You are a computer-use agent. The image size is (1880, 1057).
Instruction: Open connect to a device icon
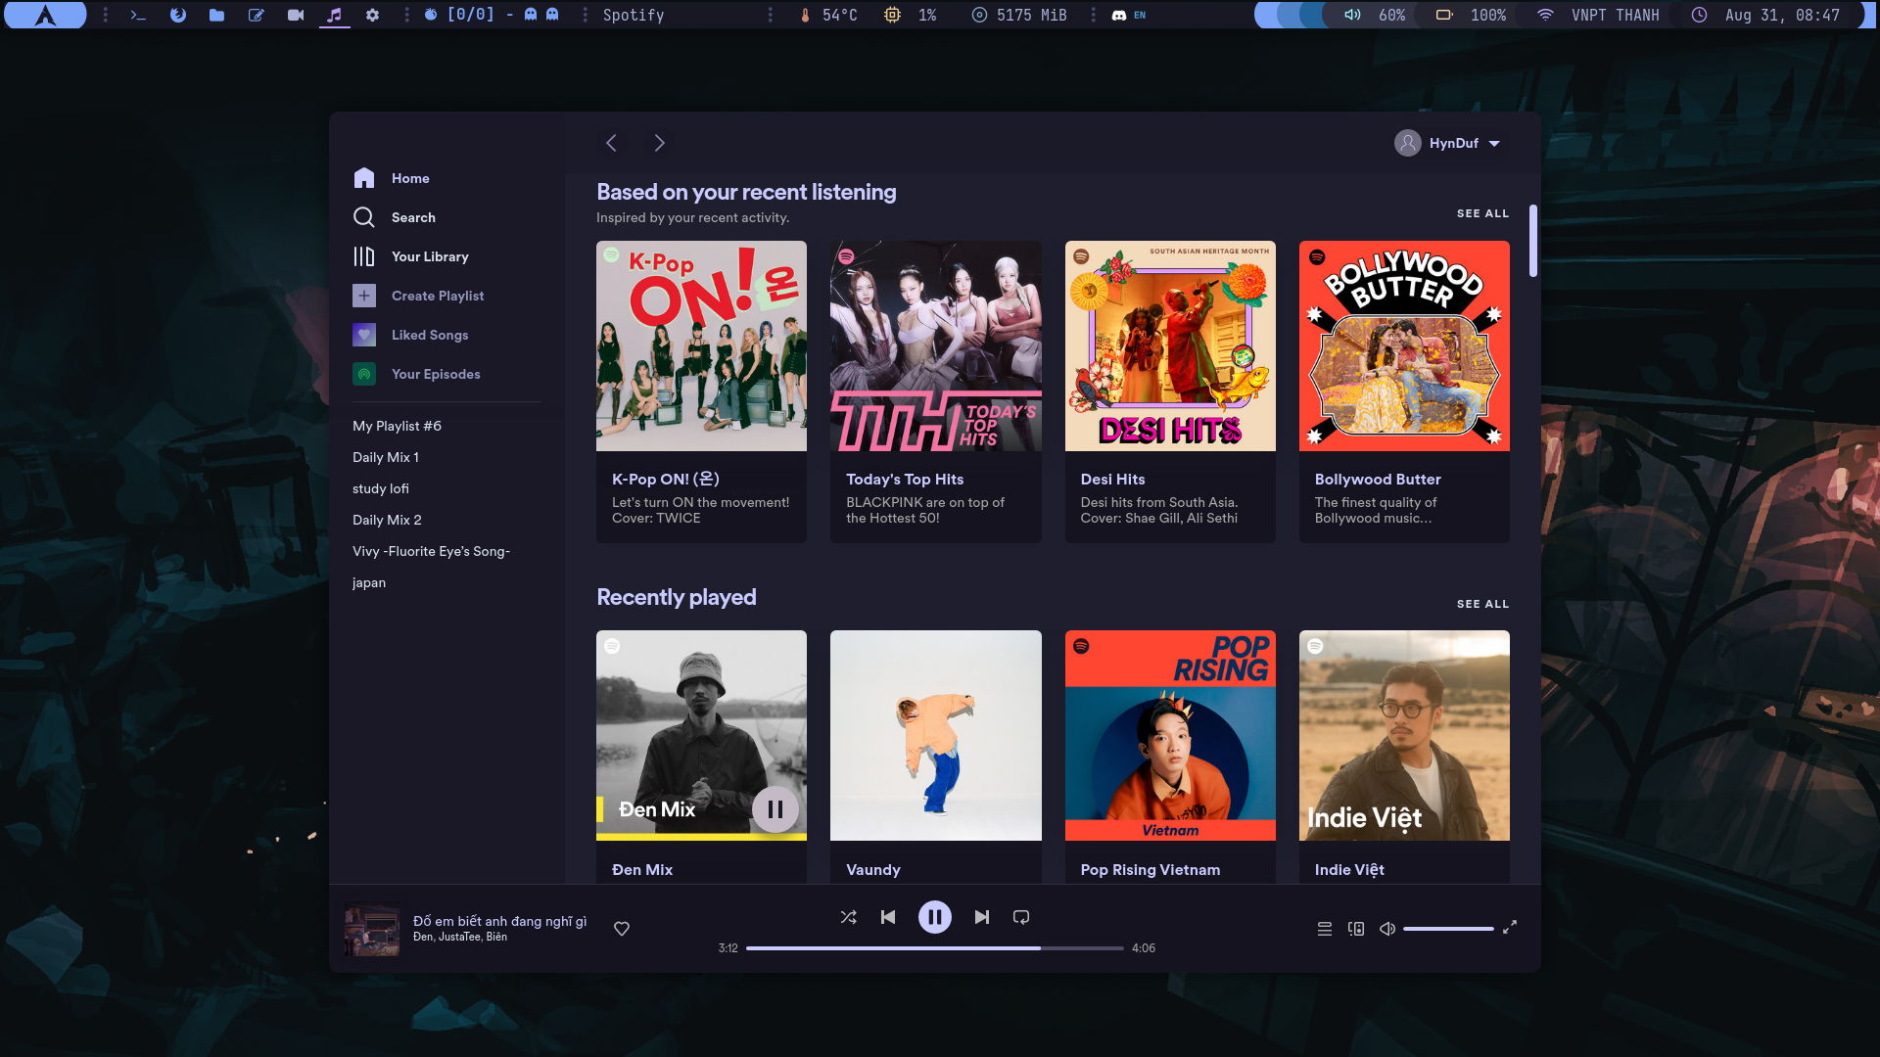click(1356, 929)
